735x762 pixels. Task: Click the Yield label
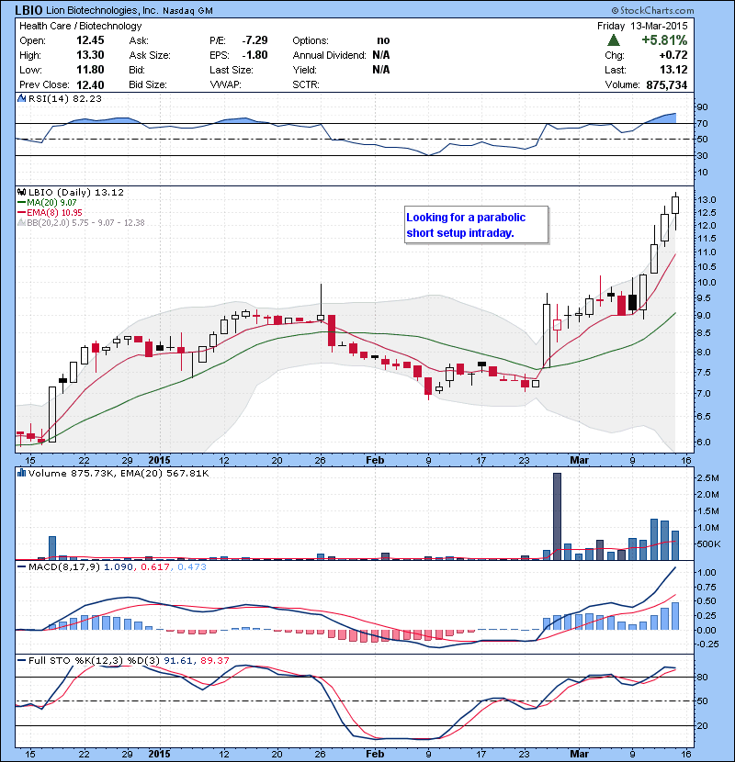(304, 70)
